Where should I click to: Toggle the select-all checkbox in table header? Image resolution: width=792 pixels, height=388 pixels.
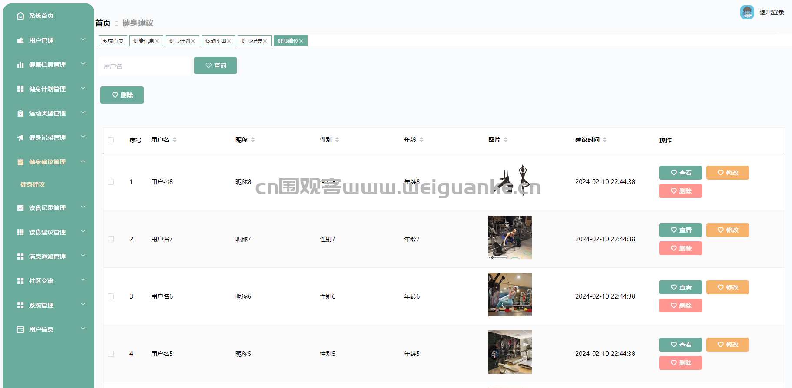coord(111,140)
